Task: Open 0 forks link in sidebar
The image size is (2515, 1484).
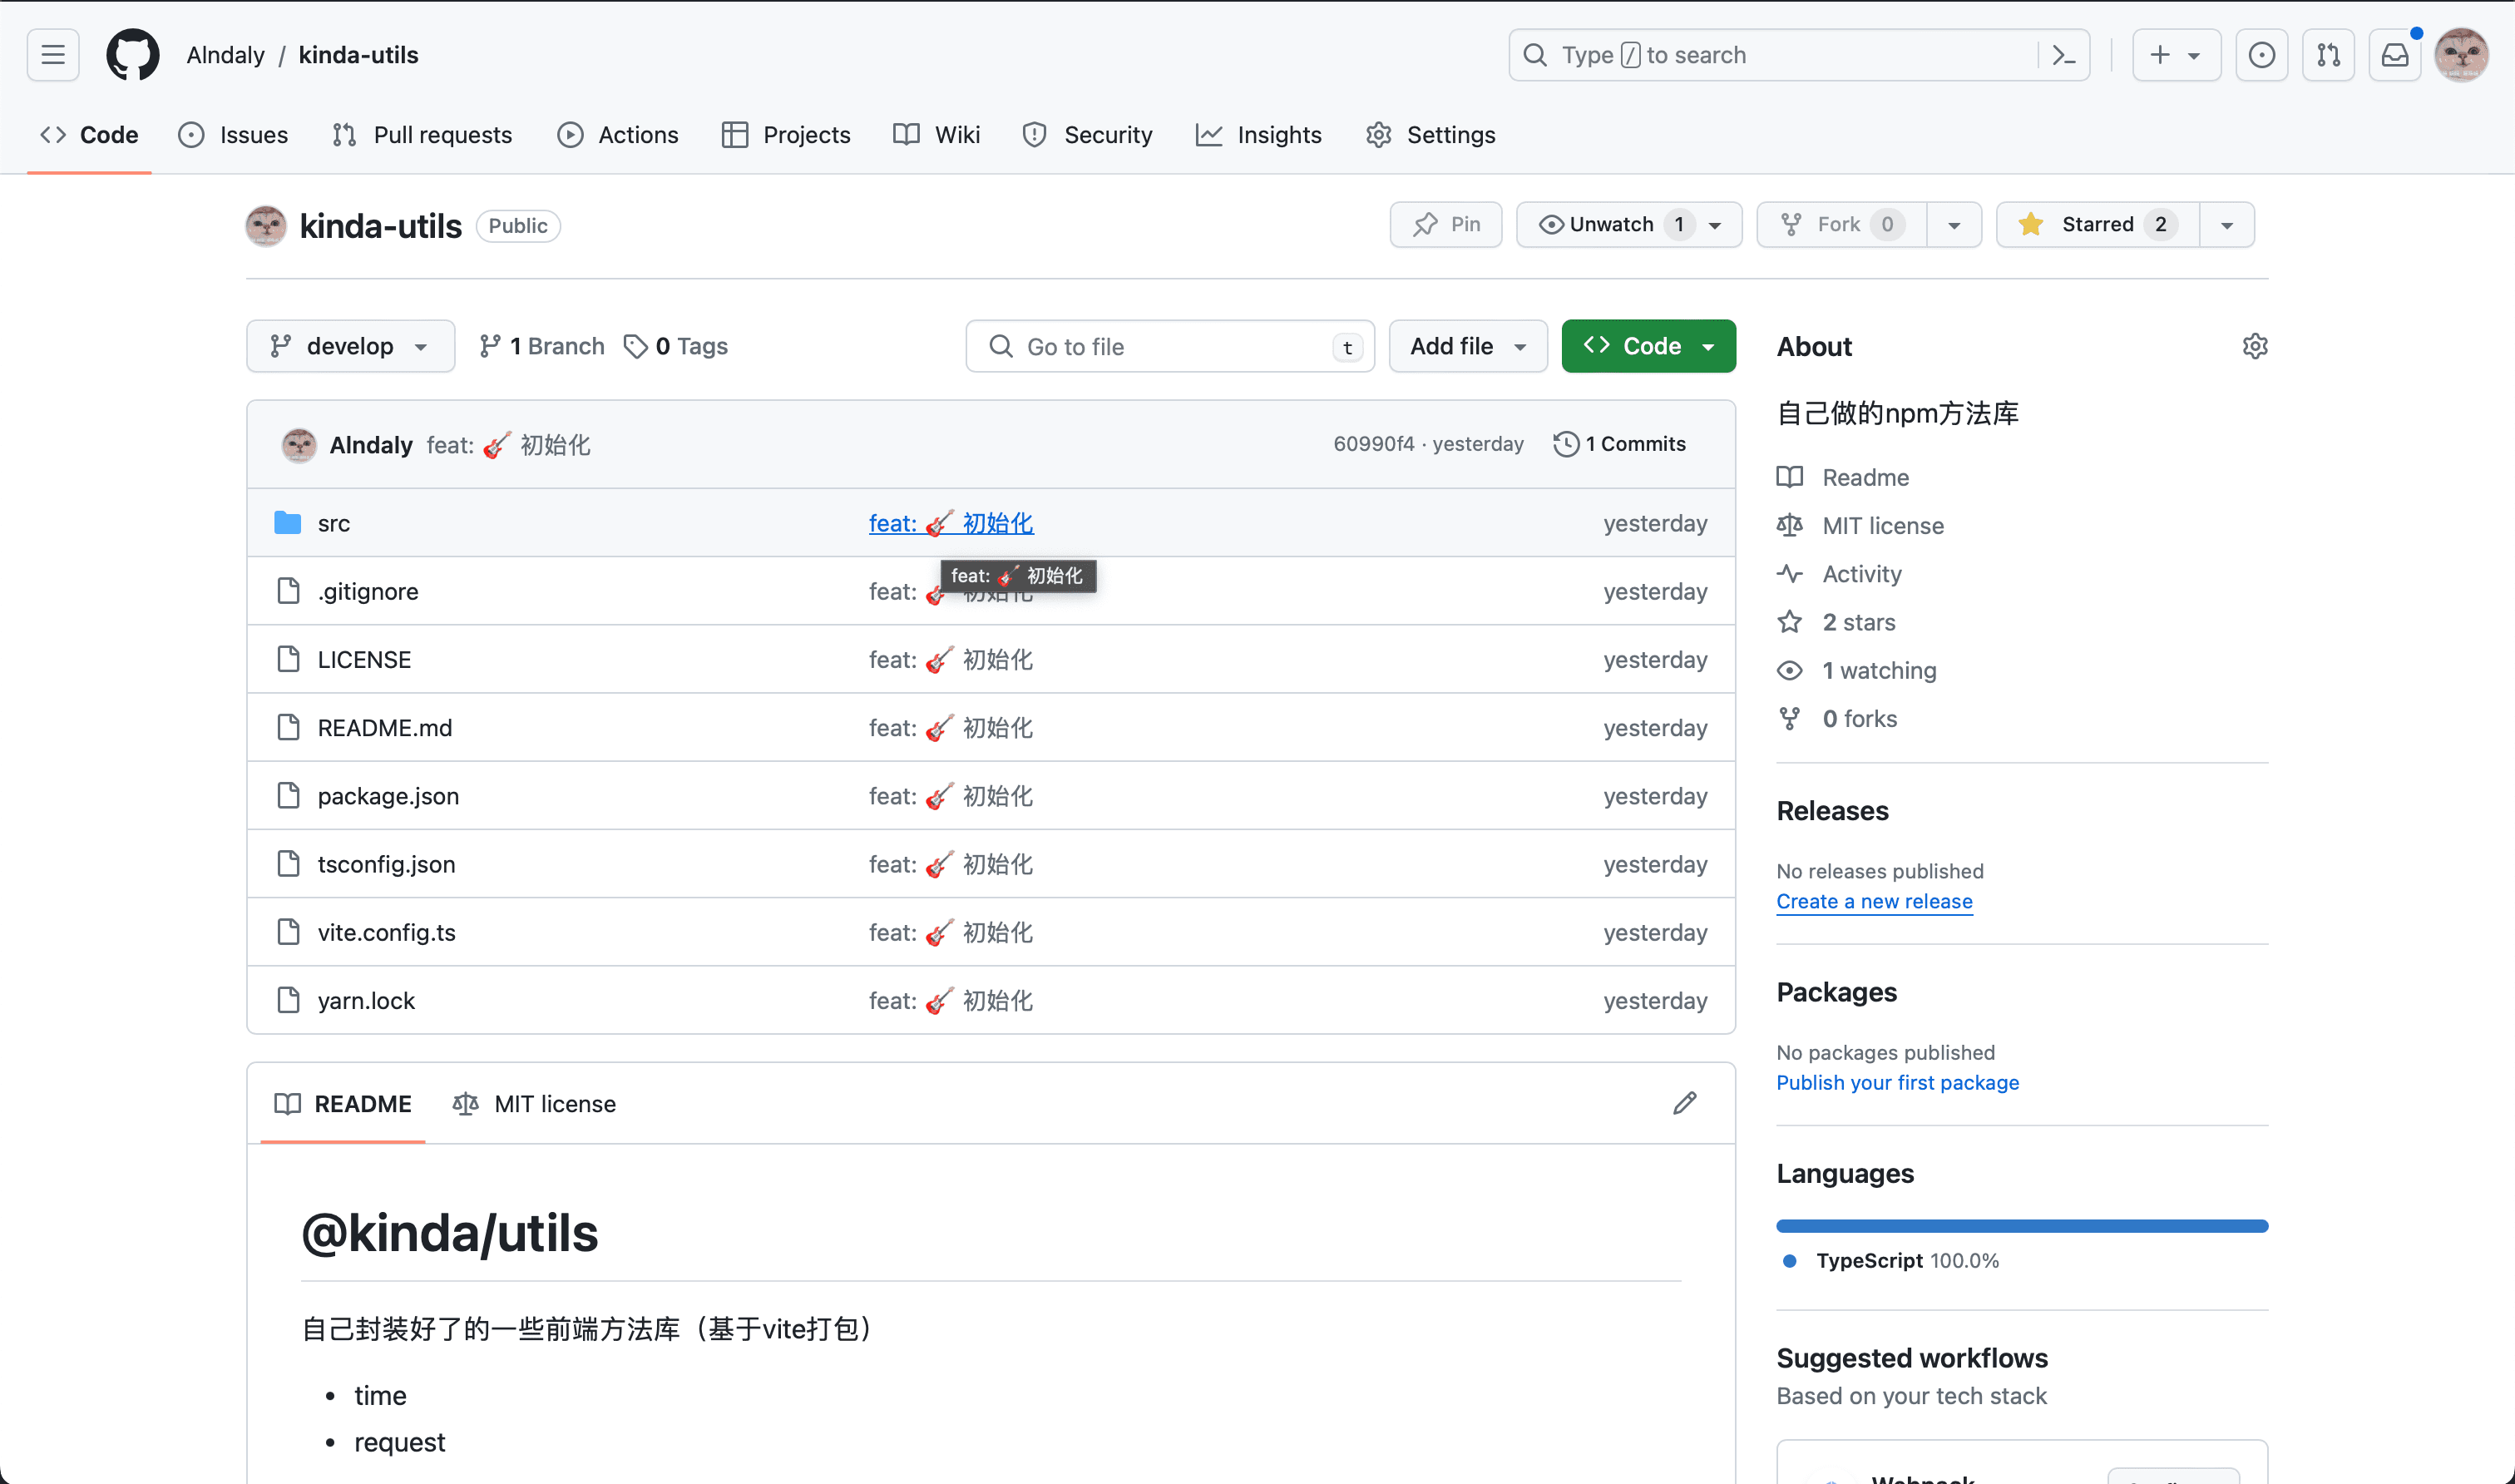Action: (x=1836, y=718)
